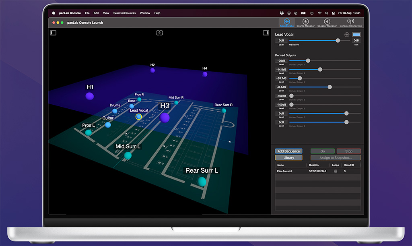This screenshot has height=246, width=412.
Task: Click the -26dB level field
Action: tap(281, 61)
